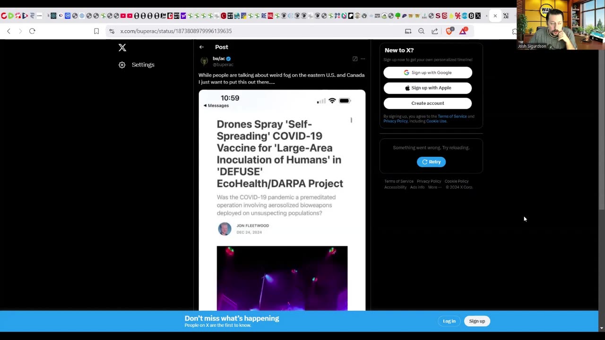The height and width of the screenshot is (340, 605).
Task: Open Brave Shields lion icon
Action: point(449,31)
